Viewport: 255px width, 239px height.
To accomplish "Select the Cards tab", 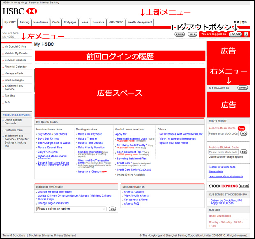I will click(x=56, y=22).
